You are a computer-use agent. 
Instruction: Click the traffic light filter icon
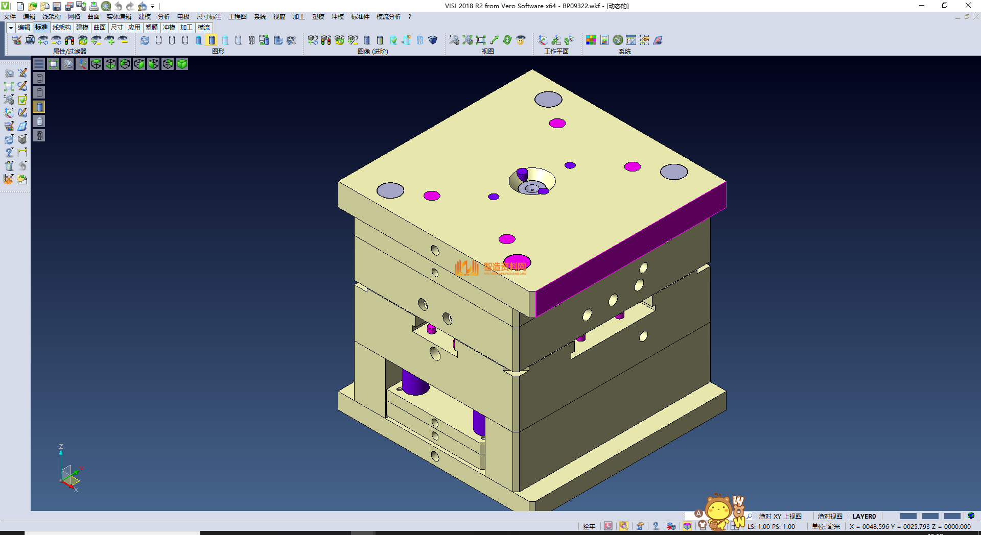click(69, 40)
